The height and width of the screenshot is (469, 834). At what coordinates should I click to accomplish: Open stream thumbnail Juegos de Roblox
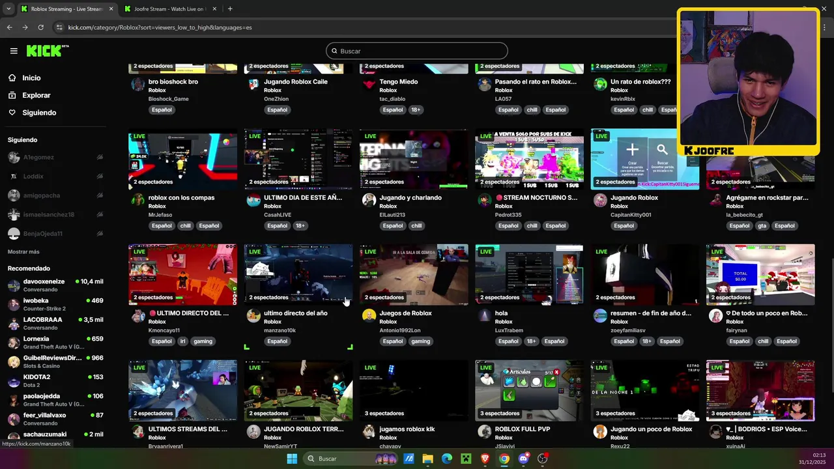pos(414,274)
